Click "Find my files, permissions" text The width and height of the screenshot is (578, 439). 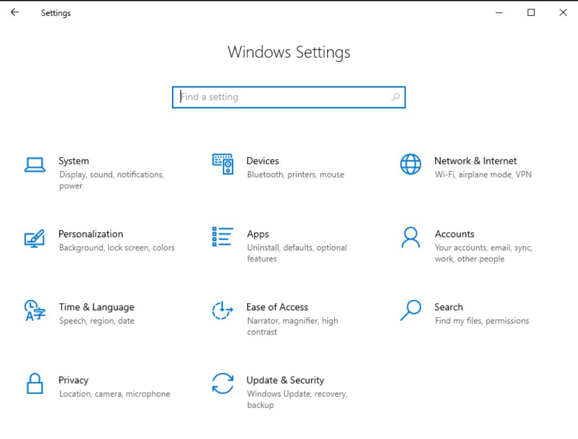482,321
